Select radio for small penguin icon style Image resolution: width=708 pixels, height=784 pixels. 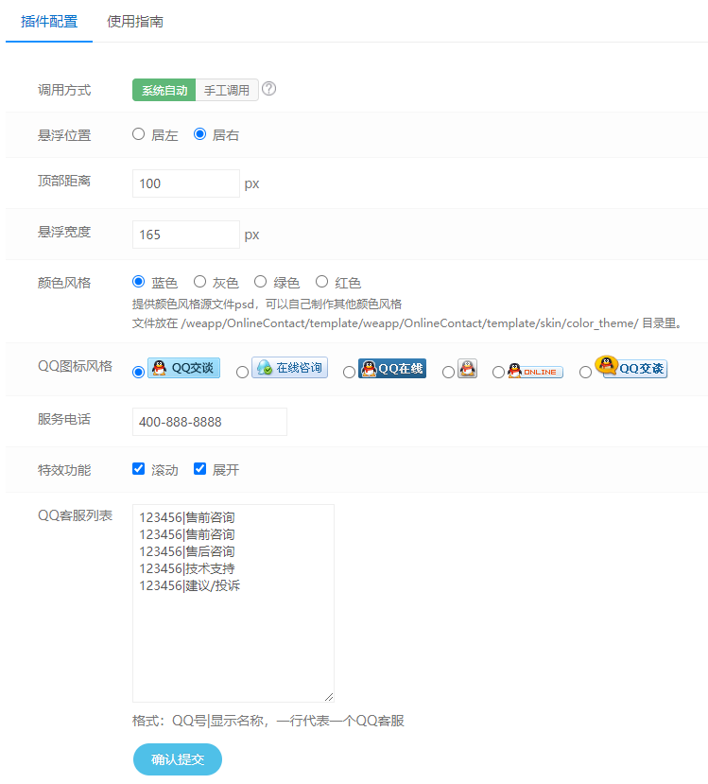pos(449,373)
